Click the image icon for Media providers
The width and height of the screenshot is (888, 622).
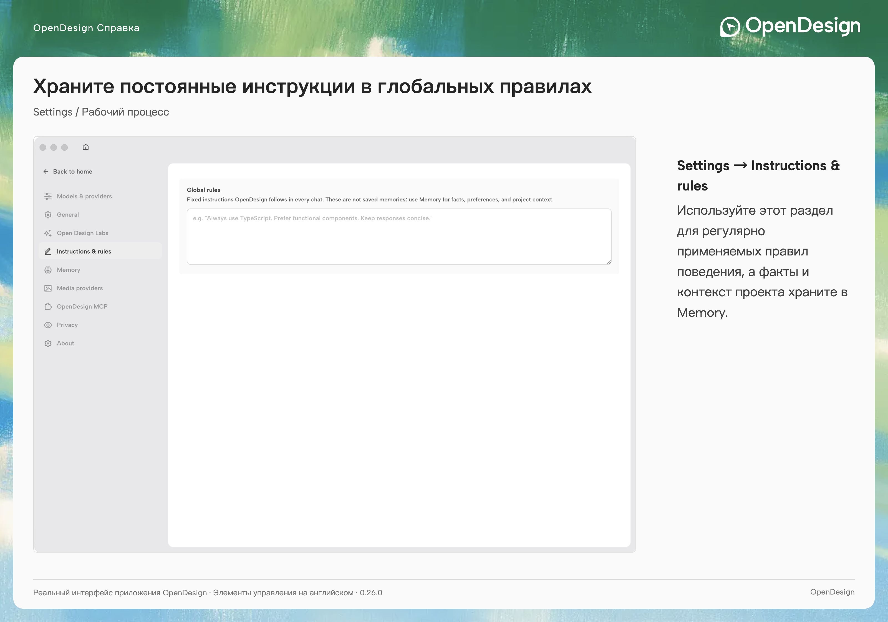(x=48, y=288)
